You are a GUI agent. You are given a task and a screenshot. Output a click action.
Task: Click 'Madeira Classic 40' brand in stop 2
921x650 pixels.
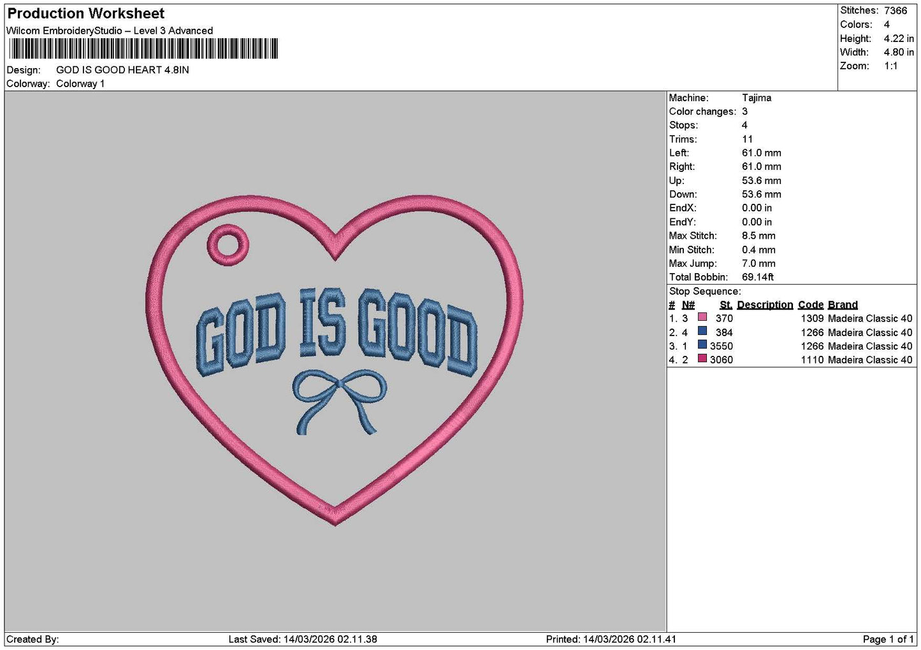[x=870, y=332]
